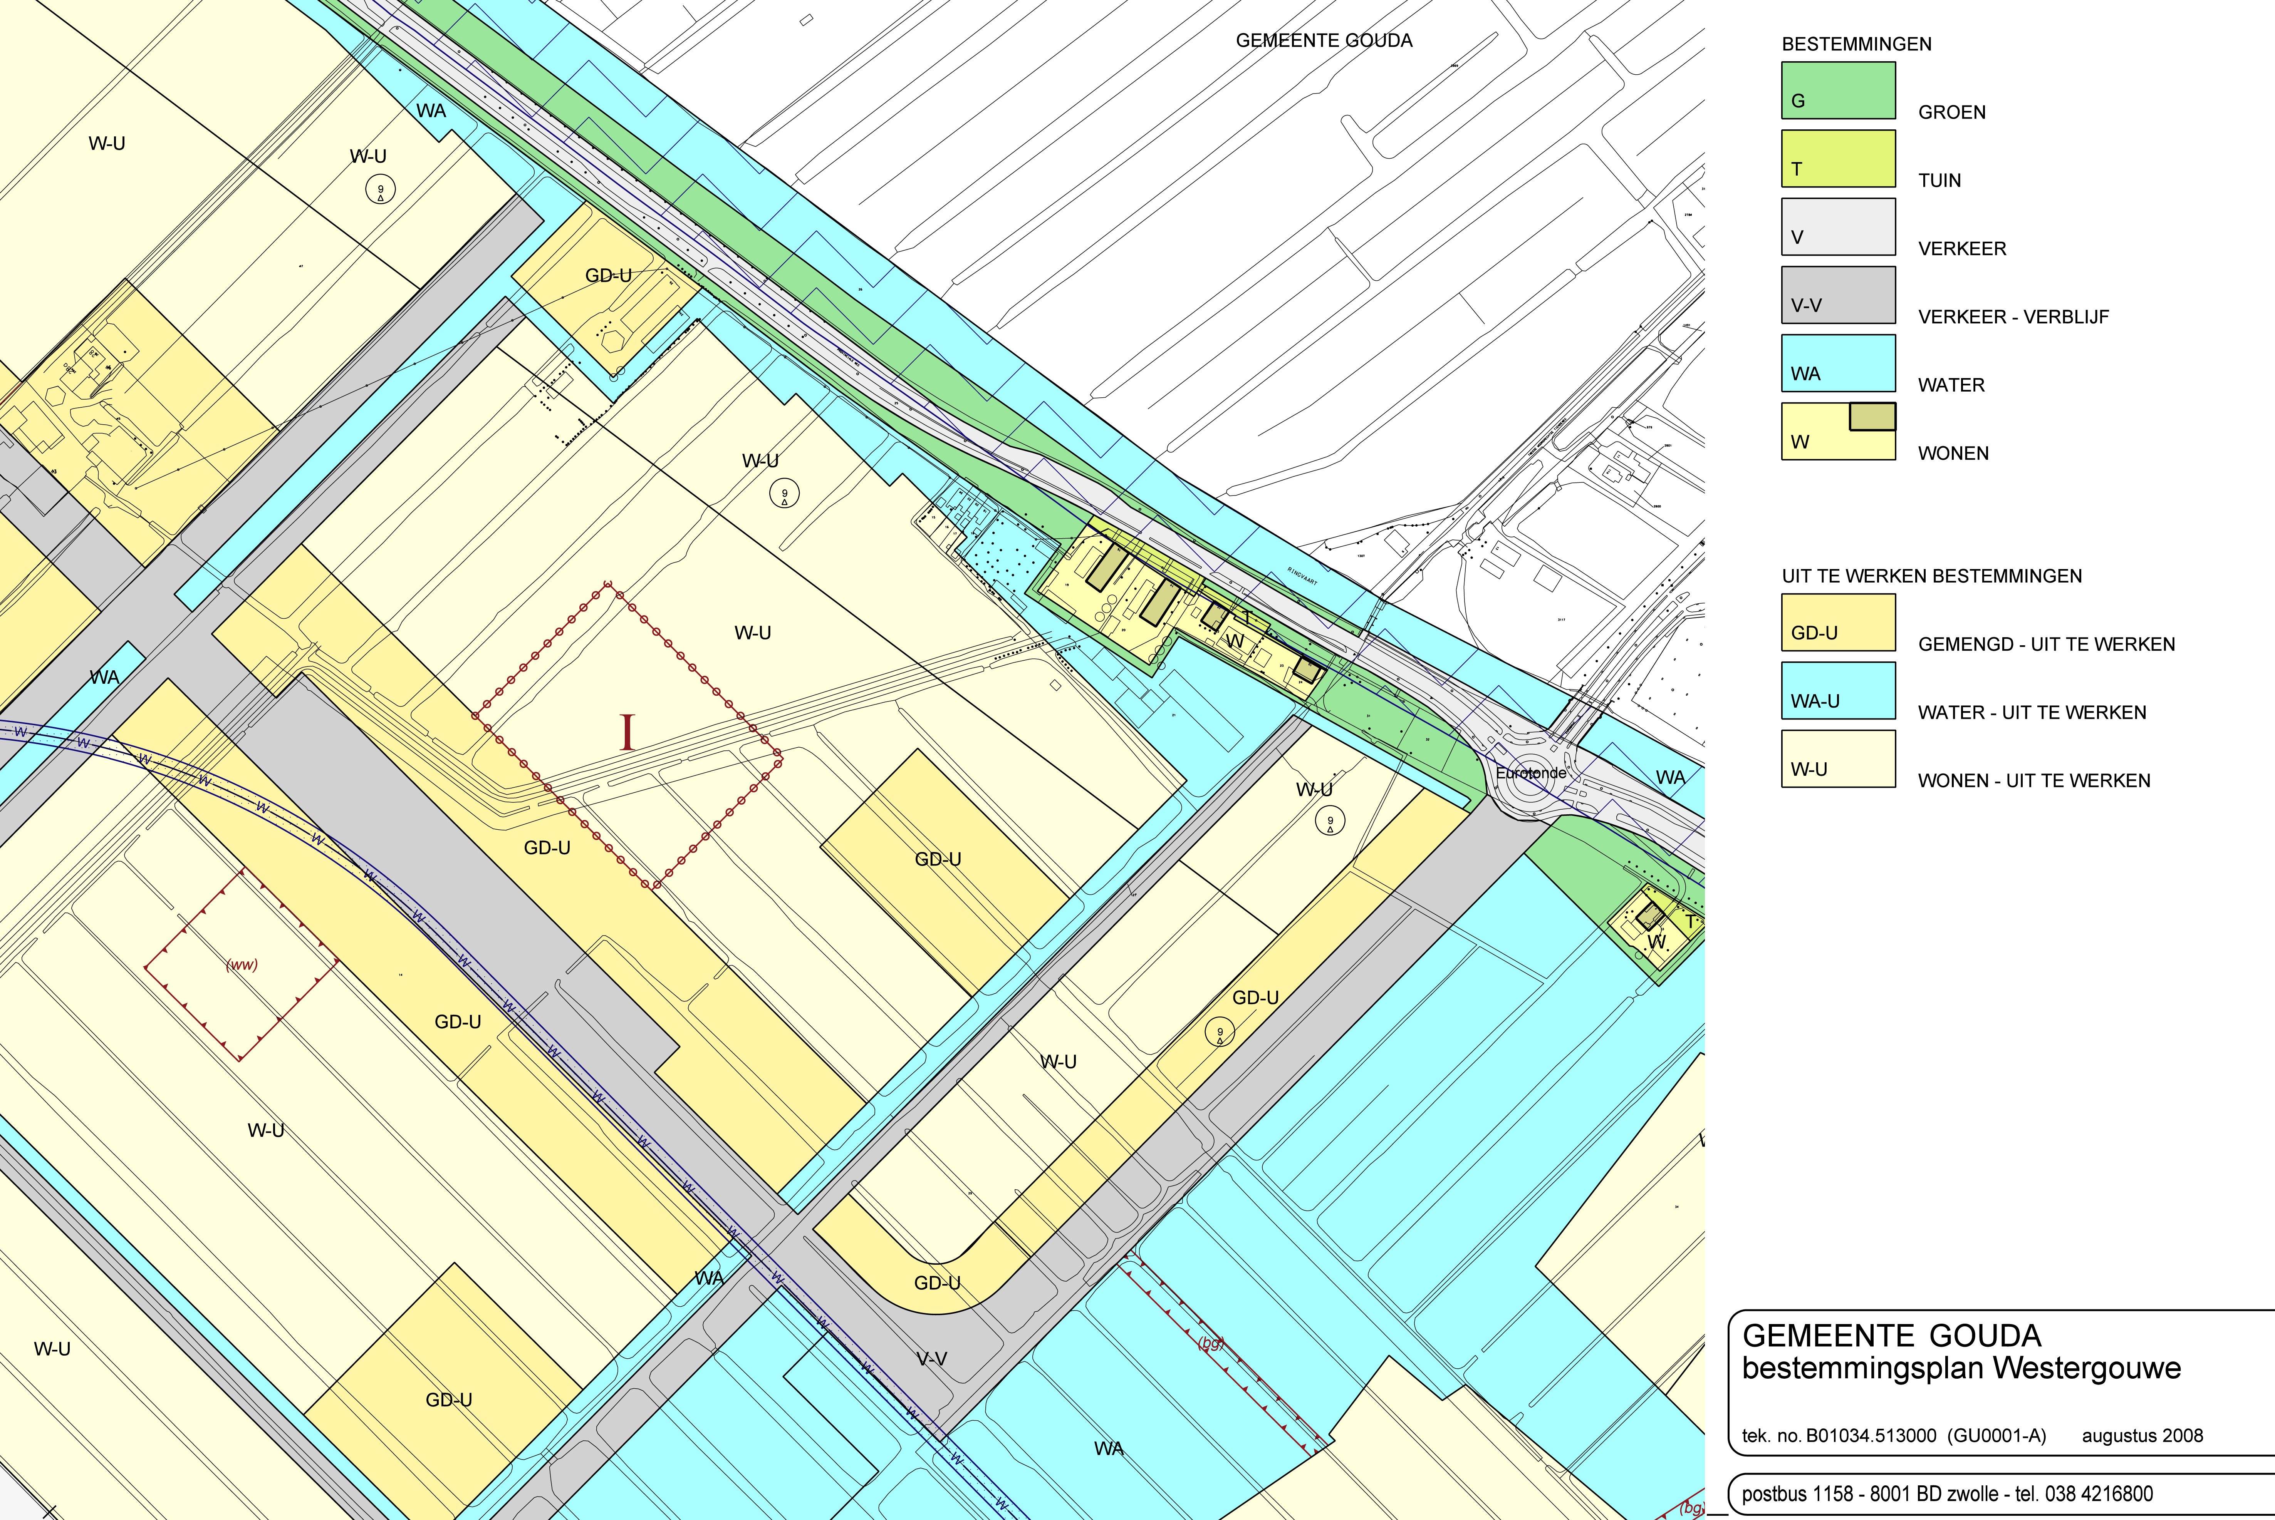Click the UIT TE WERKEN BESTEMMINGEN heading
Viewport: 2275px width, 1520px height.
[x=1932, y=576]
